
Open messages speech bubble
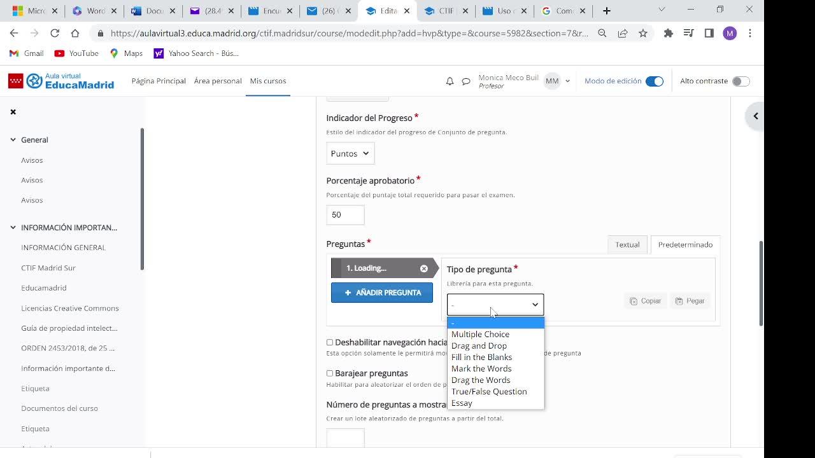coord(466,81)
